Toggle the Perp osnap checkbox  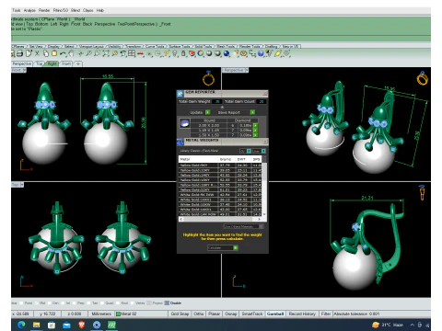(74, 302)
